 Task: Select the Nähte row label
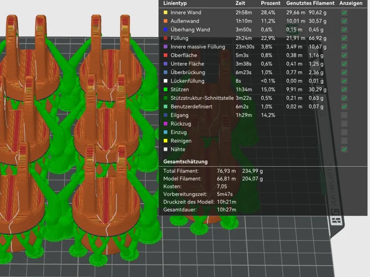(x=178, y=149)
